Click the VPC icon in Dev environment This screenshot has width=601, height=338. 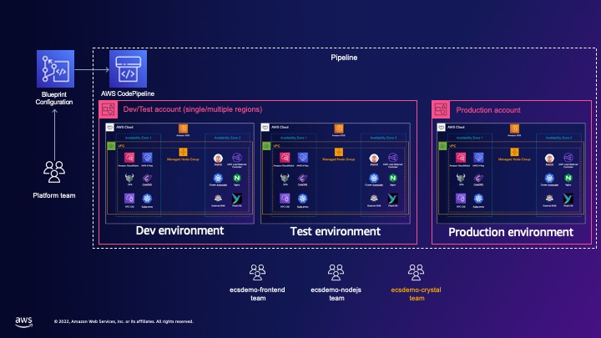111,146
